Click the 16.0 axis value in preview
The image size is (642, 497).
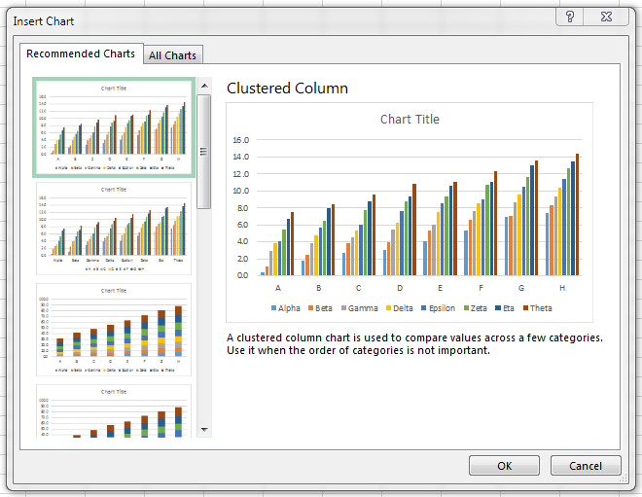click(x=241, y=140)
